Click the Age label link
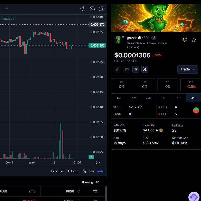 point(116,138)
